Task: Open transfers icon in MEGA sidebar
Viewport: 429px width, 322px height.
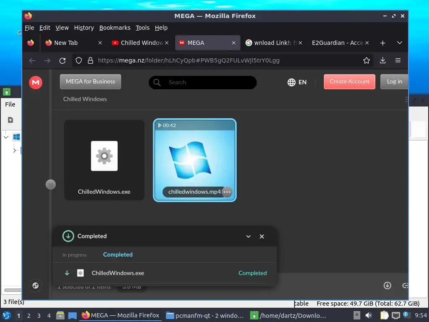Action: pyautogui.click(x=35, y=286)
